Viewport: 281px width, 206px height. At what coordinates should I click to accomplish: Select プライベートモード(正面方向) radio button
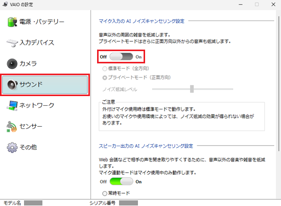pyautogui.click(x=105, y=78)
